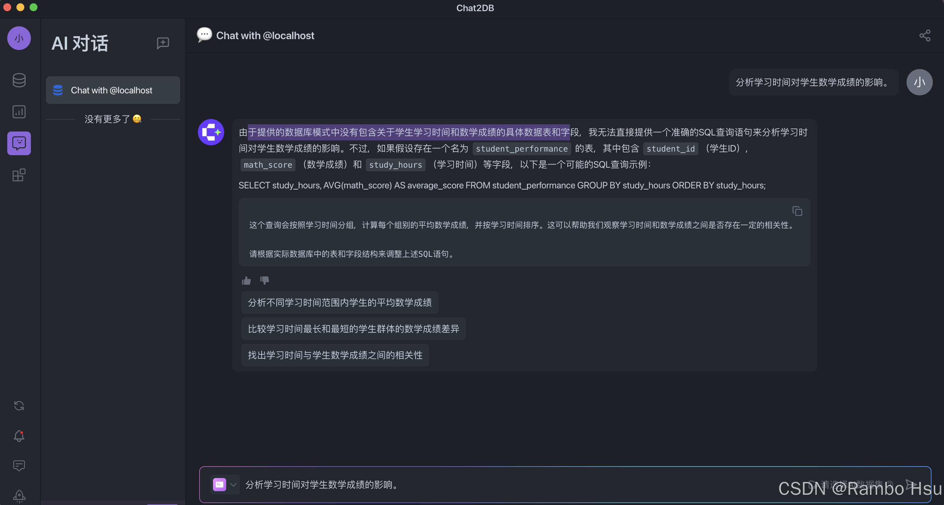Click the student_id code tag
Screen dimensions: 944x505
671,149
